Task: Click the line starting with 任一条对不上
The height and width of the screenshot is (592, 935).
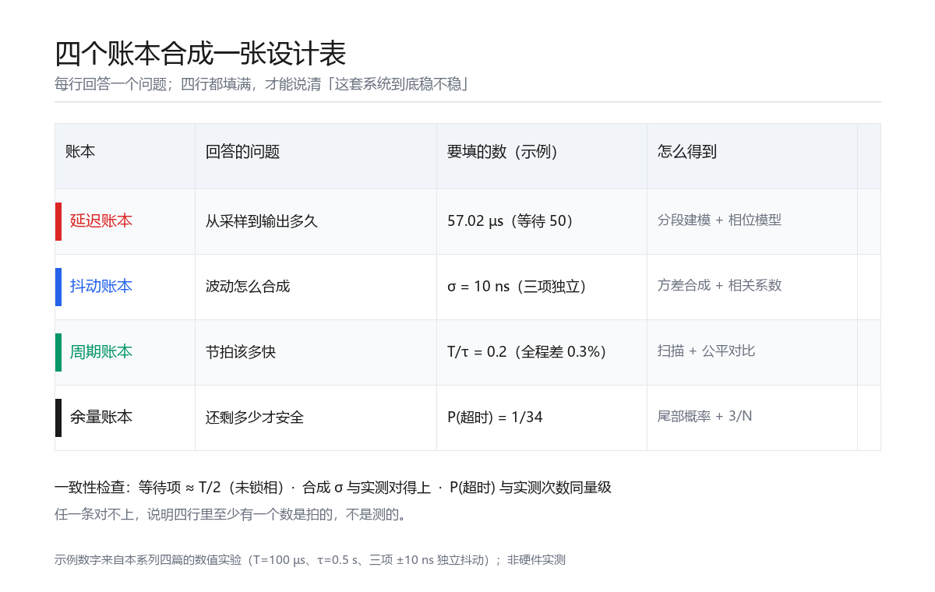Action: click(x=231, y=515)
